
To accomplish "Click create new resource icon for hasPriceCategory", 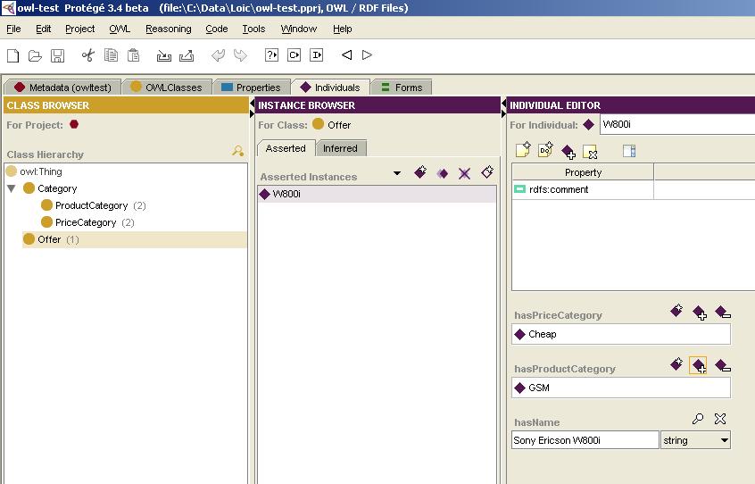I will pos(676,311).
